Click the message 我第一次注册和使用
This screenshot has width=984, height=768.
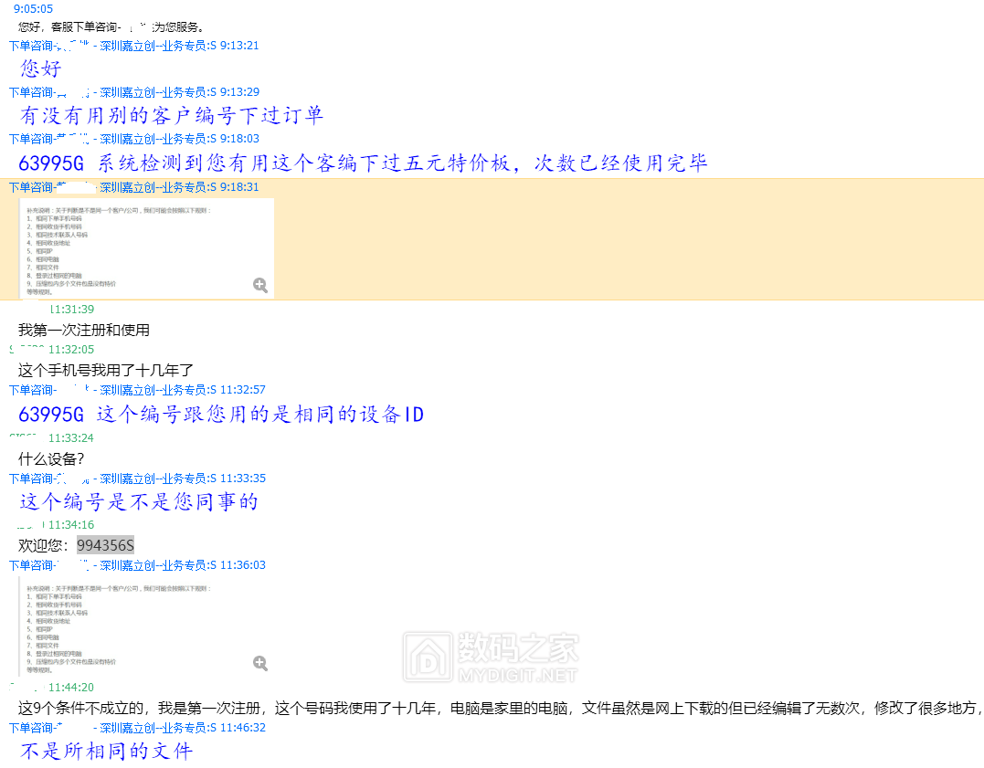pyautogui.click(x=84, y=330)
